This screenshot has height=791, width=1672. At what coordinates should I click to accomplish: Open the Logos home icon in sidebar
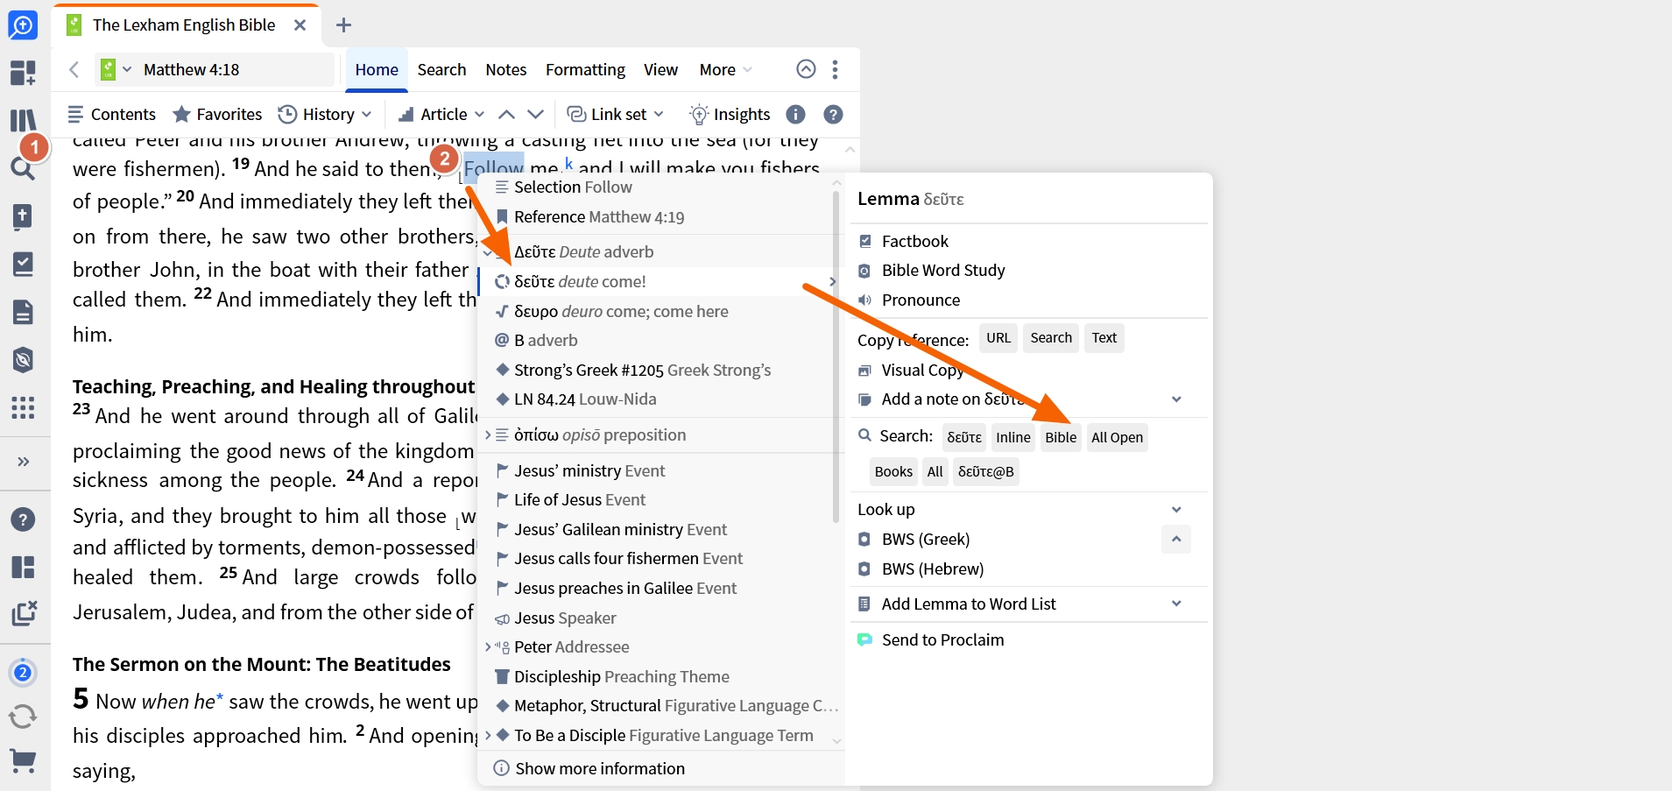23,25
